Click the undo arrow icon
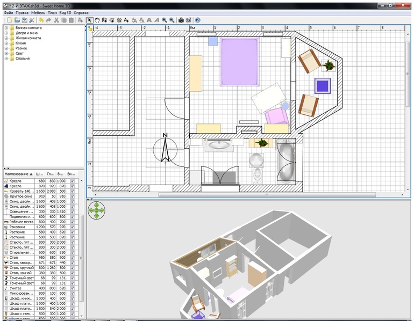This screenshot has width=414, height=321. (x=41, y=20)
